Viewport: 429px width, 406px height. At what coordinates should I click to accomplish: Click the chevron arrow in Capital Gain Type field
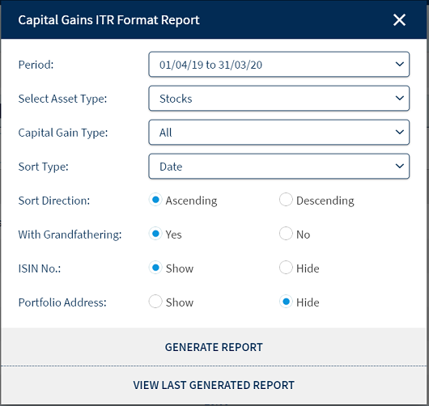click(400, 132)
